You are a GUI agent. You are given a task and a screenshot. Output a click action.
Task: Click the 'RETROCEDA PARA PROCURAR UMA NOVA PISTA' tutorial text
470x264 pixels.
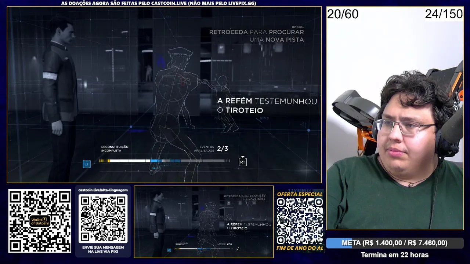257,36
